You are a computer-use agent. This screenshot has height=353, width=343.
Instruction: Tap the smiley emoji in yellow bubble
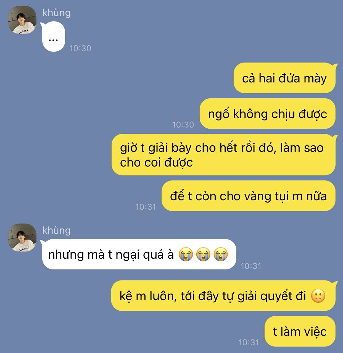[x=318, y=296]
